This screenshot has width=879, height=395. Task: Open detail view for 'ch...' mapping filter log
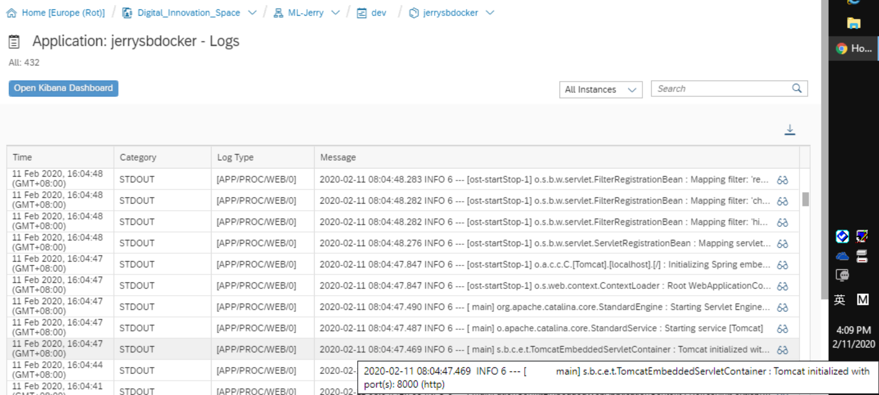point(782,201)
